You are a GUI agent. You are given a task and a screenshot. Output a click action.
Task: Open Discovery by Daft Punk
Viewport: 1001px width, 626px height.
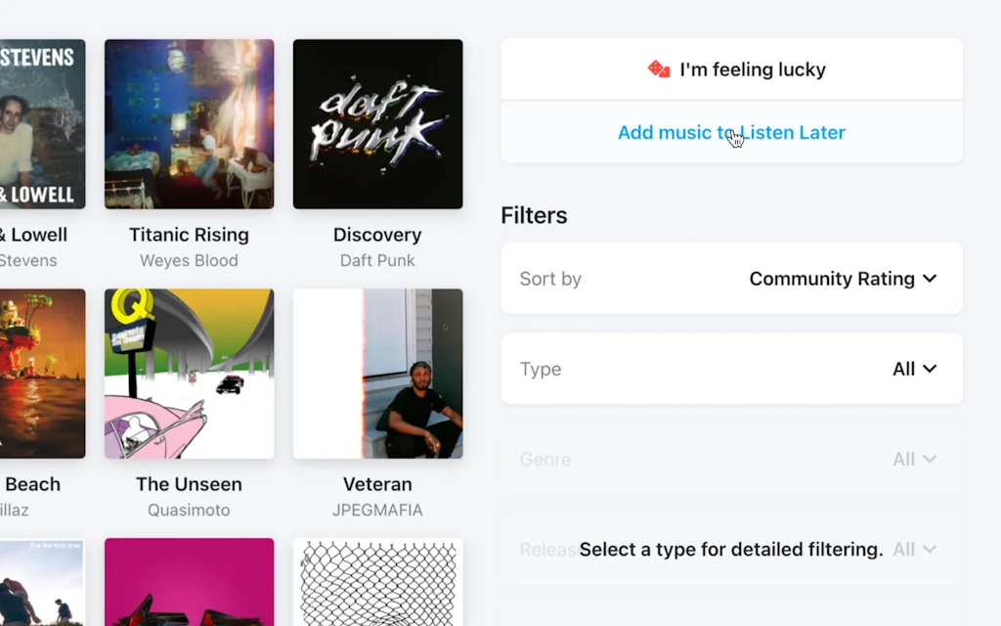click(377, 123)
